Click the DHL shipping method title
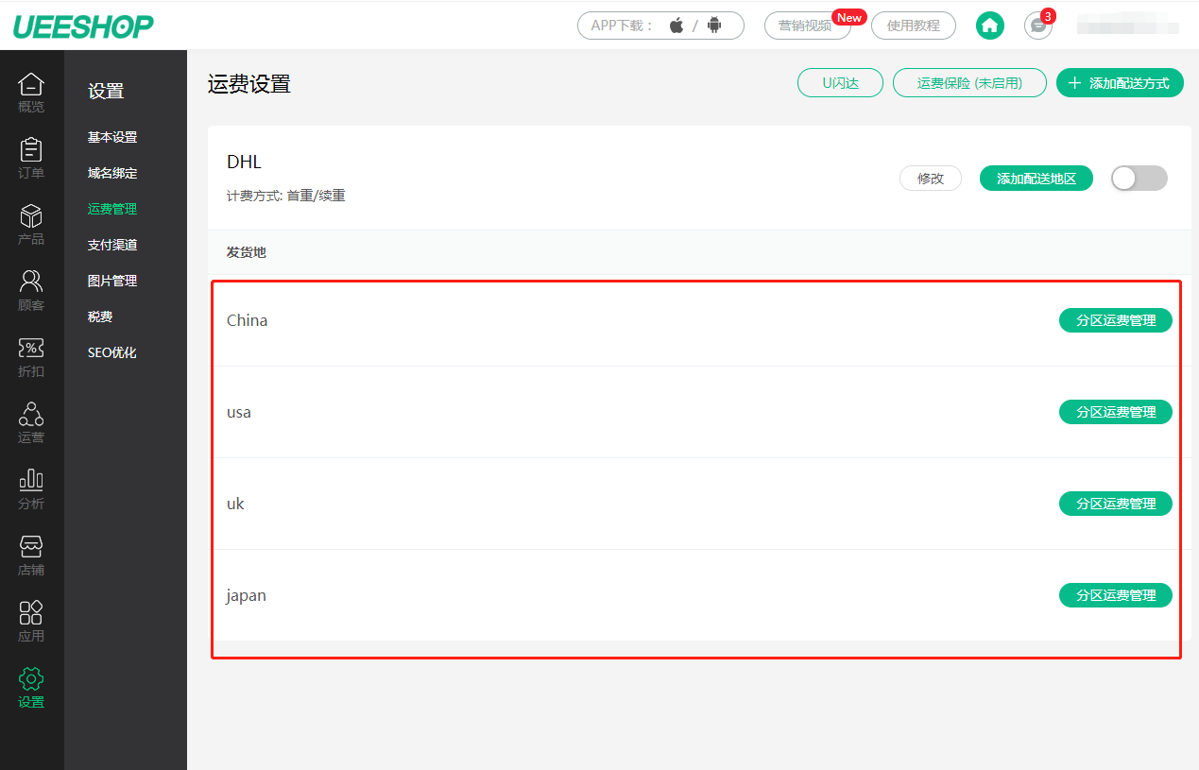 point(244,162)
